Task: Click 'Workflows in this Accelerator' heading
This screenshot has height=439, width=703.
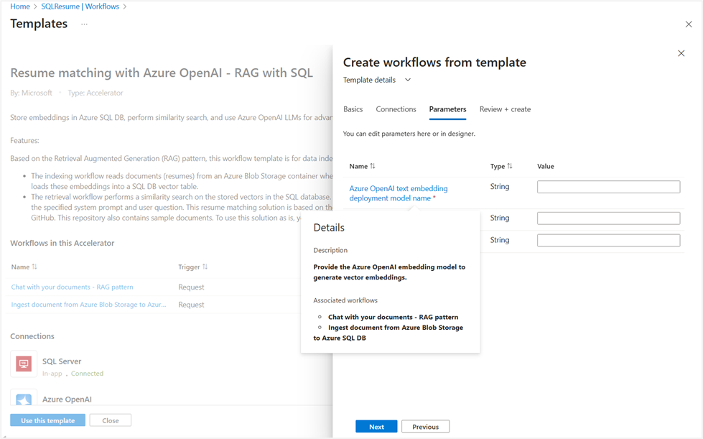Action: coord(62,243)
